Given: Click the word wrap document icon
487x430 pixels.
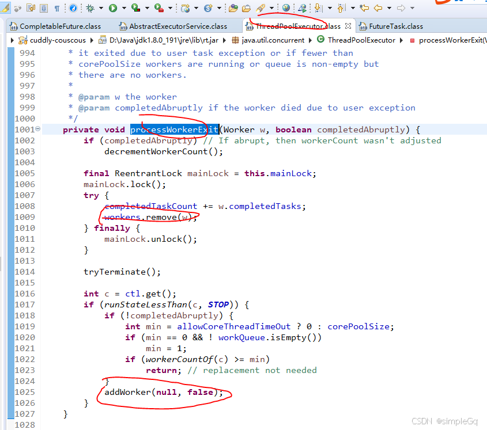Looking at the screenshot, I should coord(31,8).
